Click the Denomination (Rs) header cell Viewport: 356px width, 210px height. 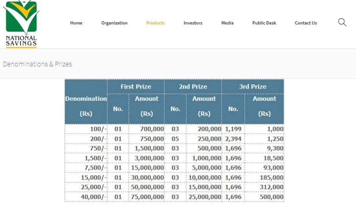[86, 106]
